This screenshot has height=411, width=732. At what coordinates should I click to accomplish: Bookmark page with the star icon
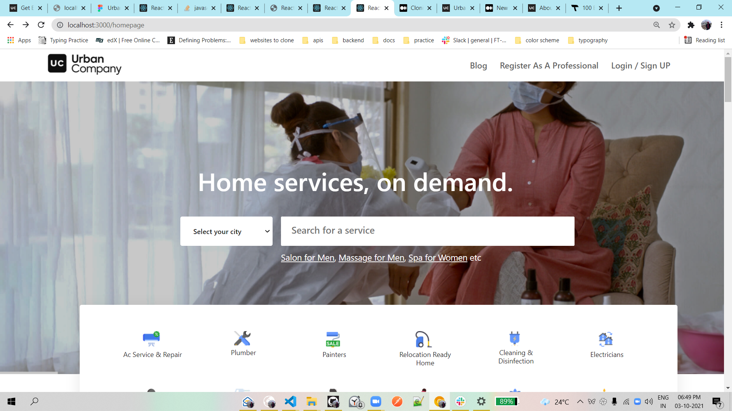point(672,25)
